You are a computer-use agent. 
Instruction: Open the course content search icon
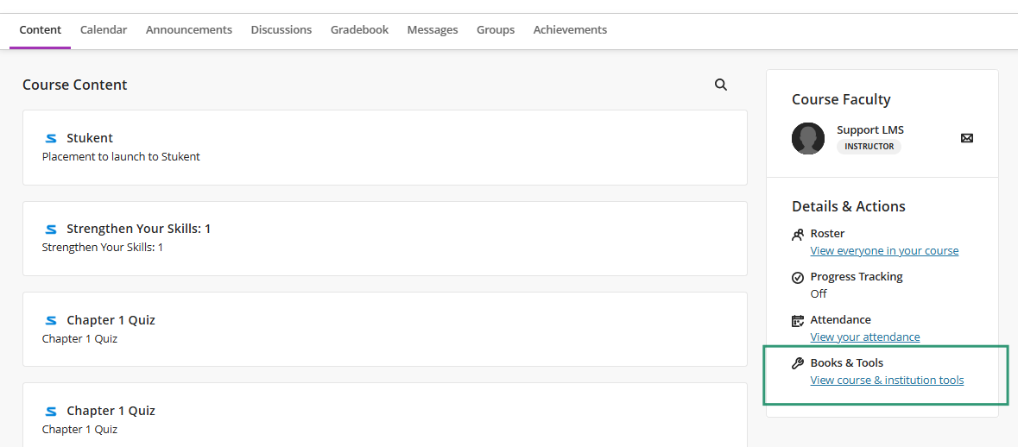point(721,85)
